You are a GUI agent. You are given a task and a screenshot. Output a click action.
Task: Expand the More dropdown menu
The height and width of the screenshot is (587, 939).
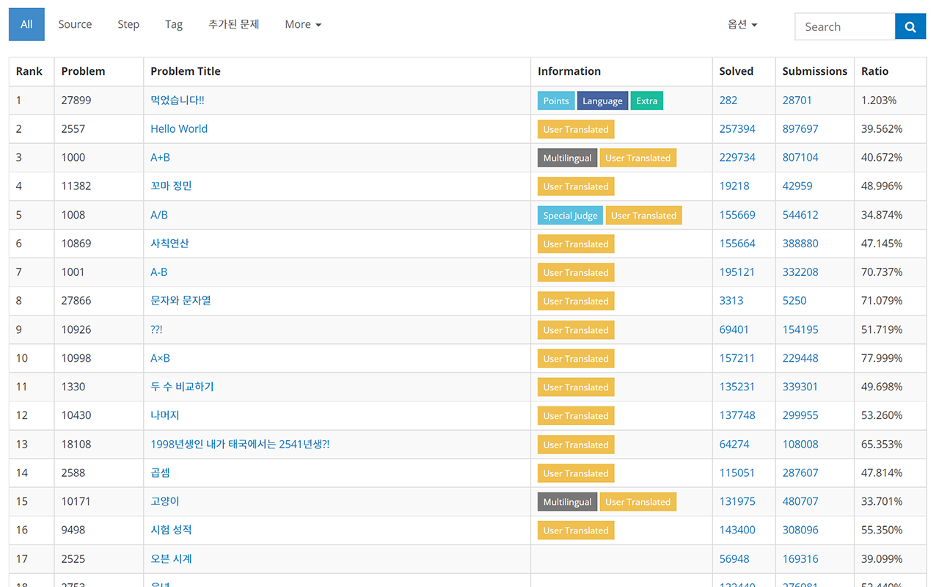point(302,24)
